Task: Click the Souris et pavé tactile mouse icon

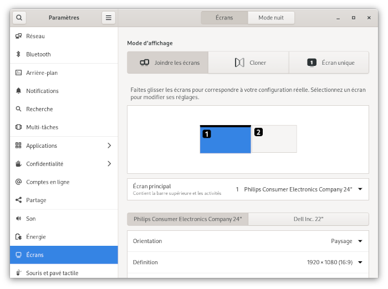Action: pos(18,273)
